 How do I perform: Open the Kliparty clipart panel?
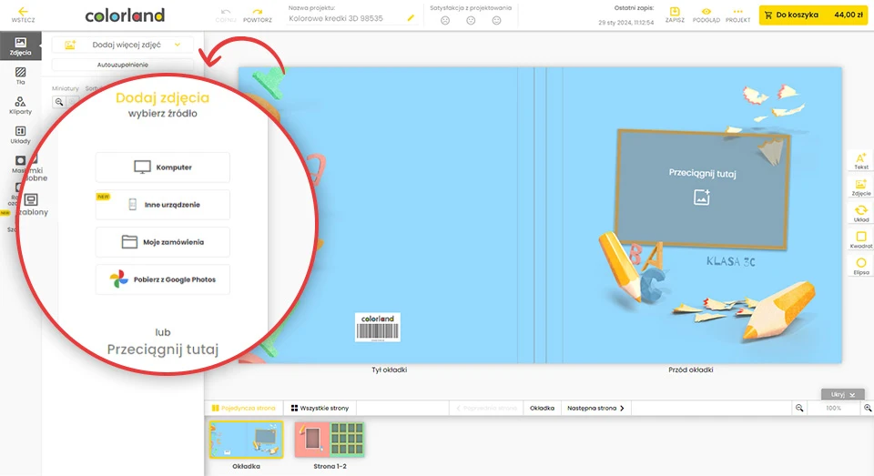[20, 106]
